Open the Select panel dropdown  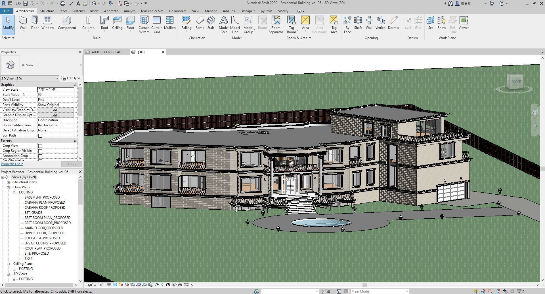8,38
